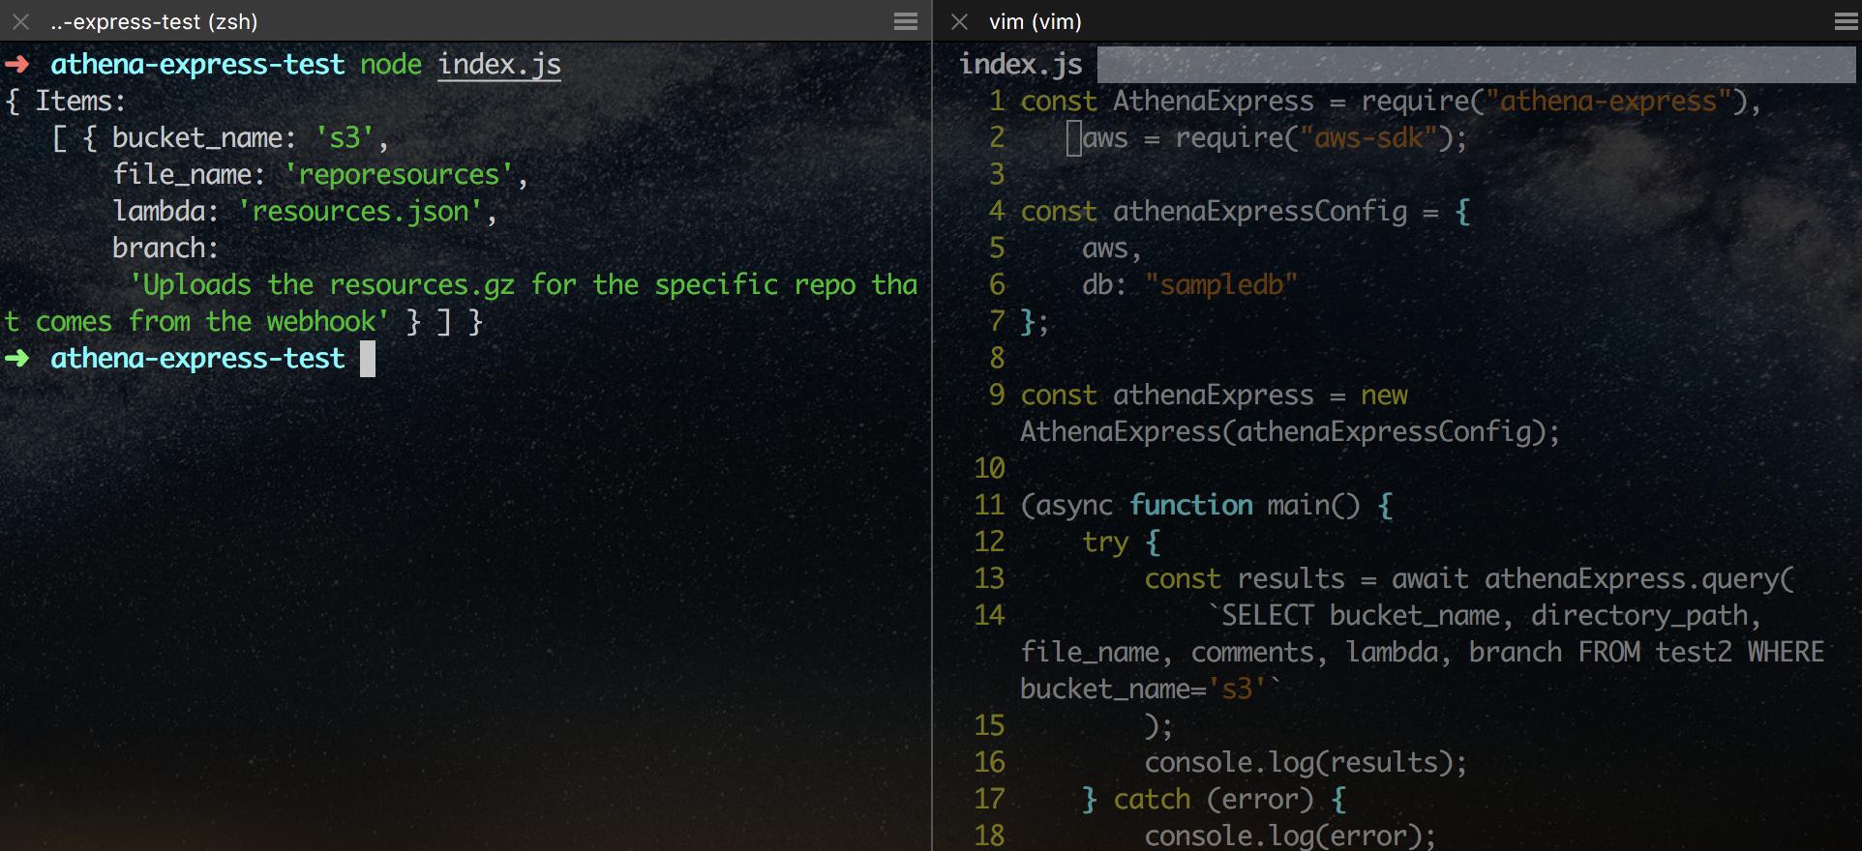Click the index.js vim buffer tab

tap(1021, 65)
